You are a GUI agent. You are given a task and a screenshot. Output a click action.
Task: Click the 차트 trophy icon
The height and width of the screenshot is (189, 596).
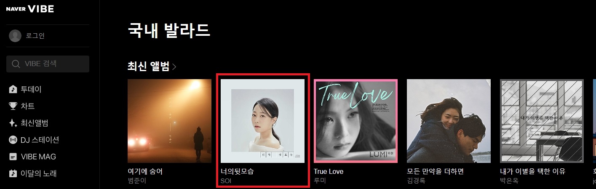tap(13, 106)
